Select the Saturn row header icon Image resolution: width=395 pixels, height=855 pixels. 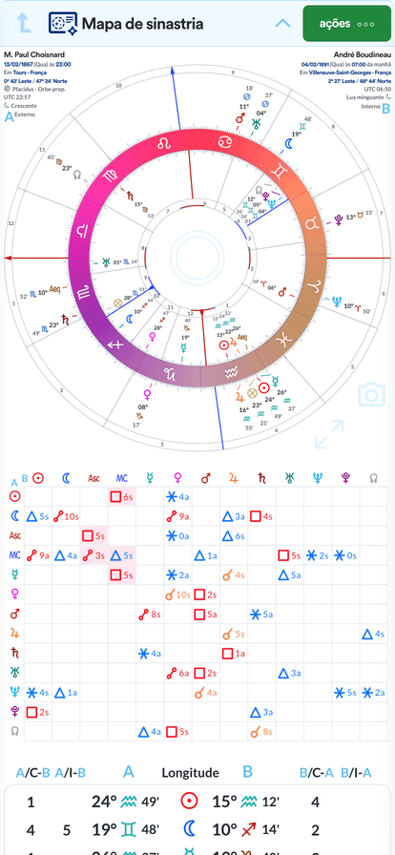(x=15, y=653)
